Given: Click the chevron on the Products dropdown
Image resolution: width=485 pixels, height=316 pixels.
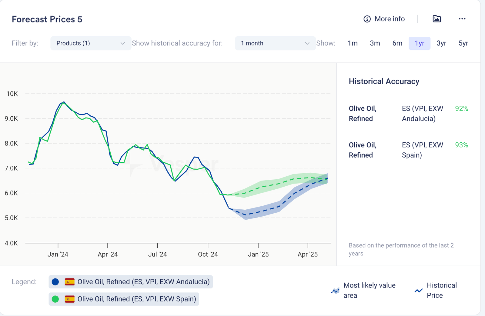Looking at the screenshot, I should (123, 43).
